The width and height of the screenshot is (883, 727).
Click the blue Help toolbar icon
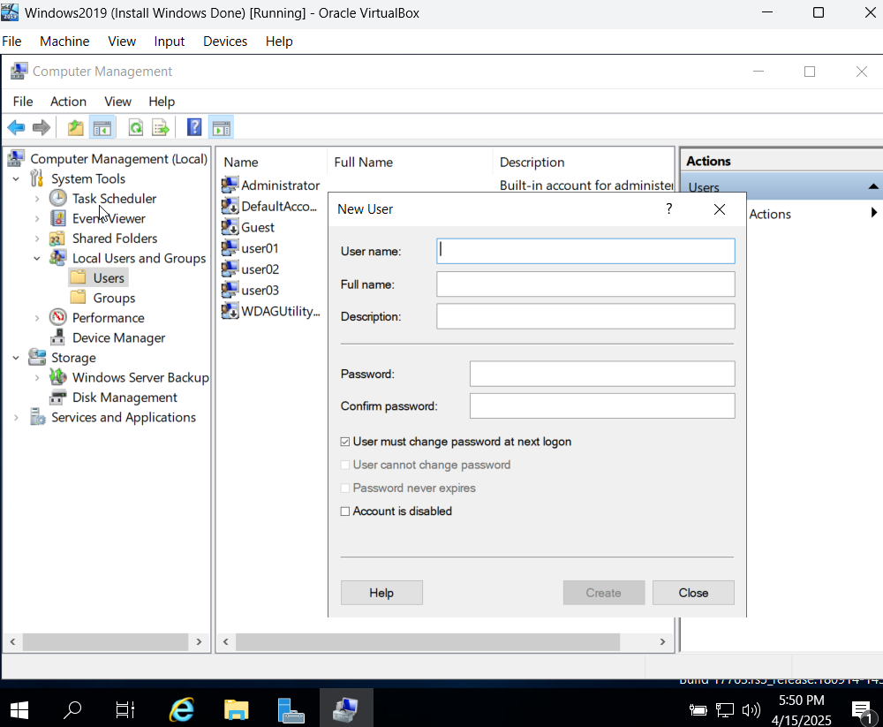(194, 128)
